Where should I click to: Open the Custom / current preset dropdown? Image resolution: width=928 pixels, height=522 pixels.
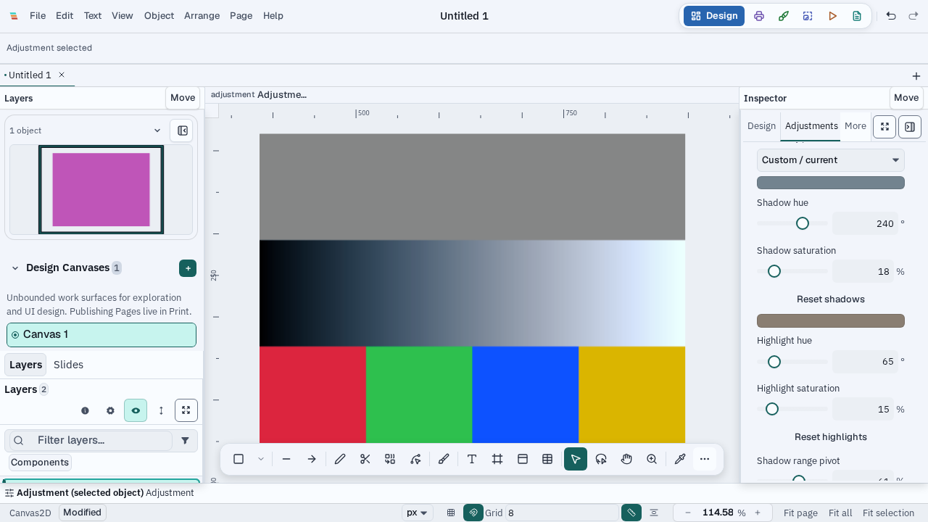[x=831, y=160]
